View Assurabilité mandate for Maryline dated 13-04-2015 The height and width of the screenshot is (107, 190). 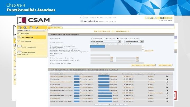[167, 76]
